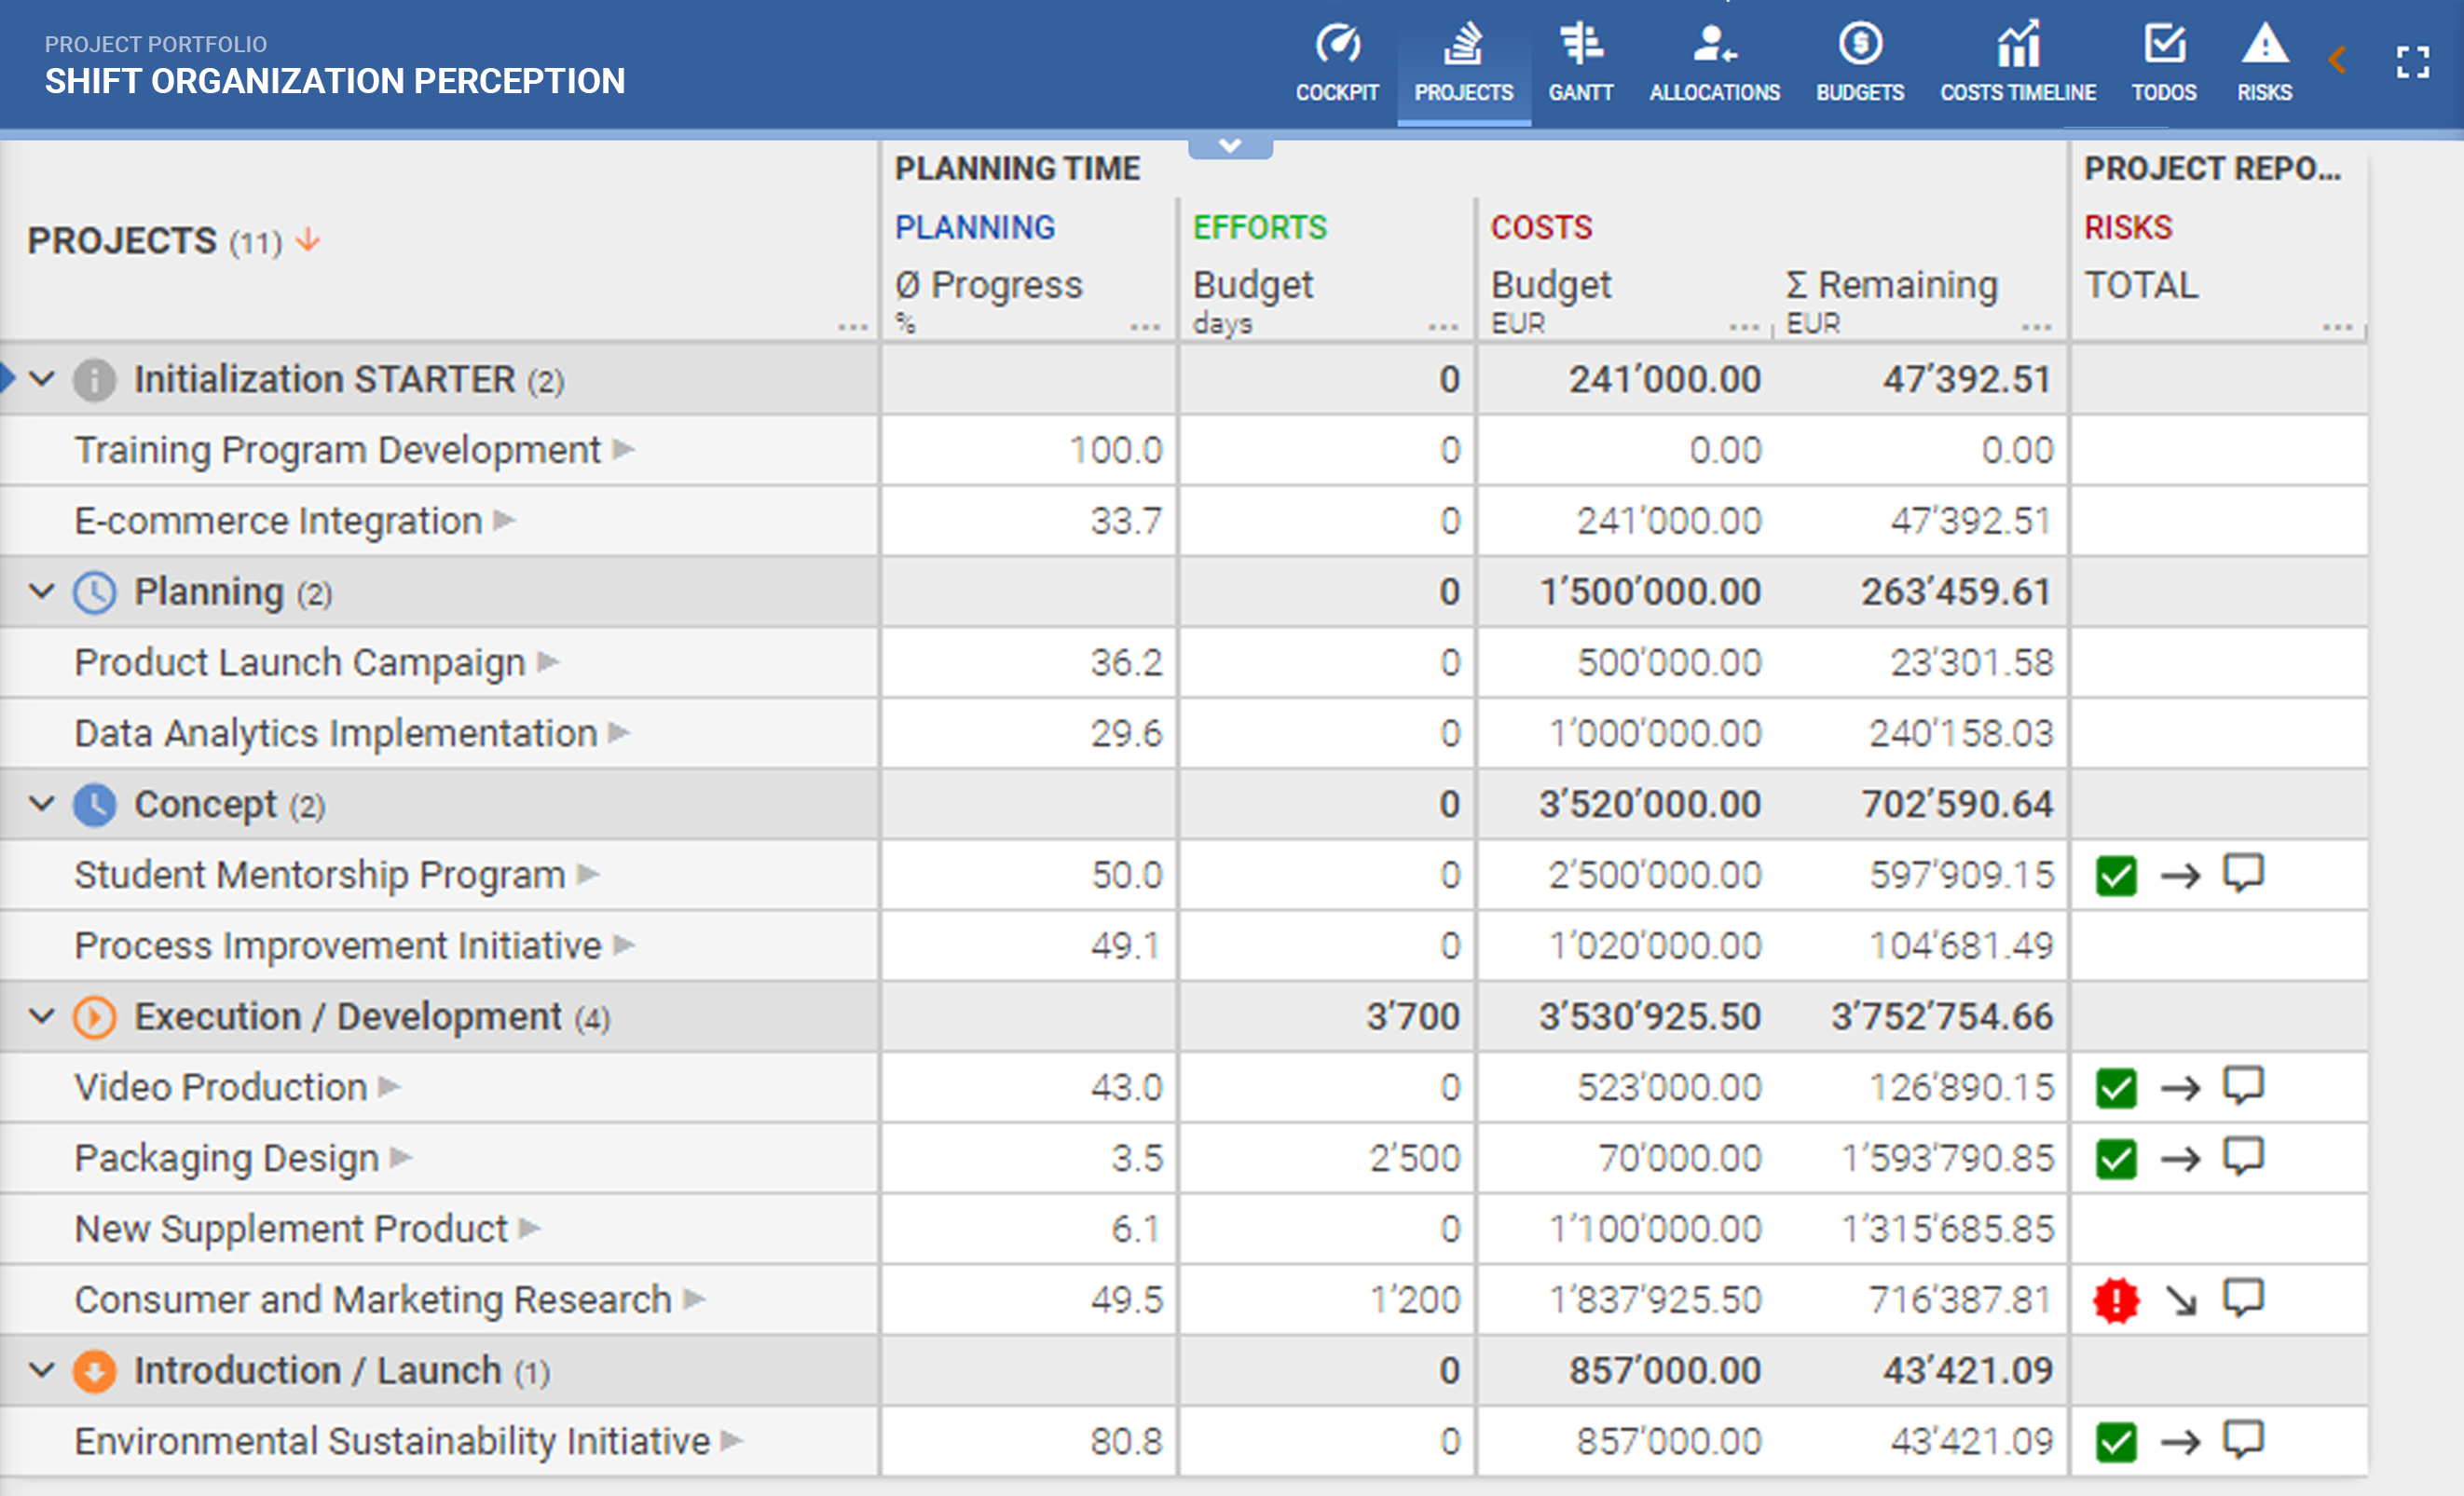
Task: Open the Costs Timeline view
Action: tap(2018, 64)
